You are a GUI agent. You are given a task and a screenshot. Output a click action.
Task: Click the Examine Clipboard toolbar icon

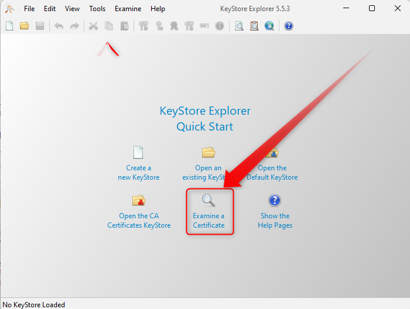(254, 26)
